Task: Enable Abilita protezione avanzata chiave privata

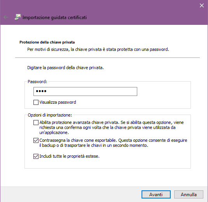Action: pos(36,122)
